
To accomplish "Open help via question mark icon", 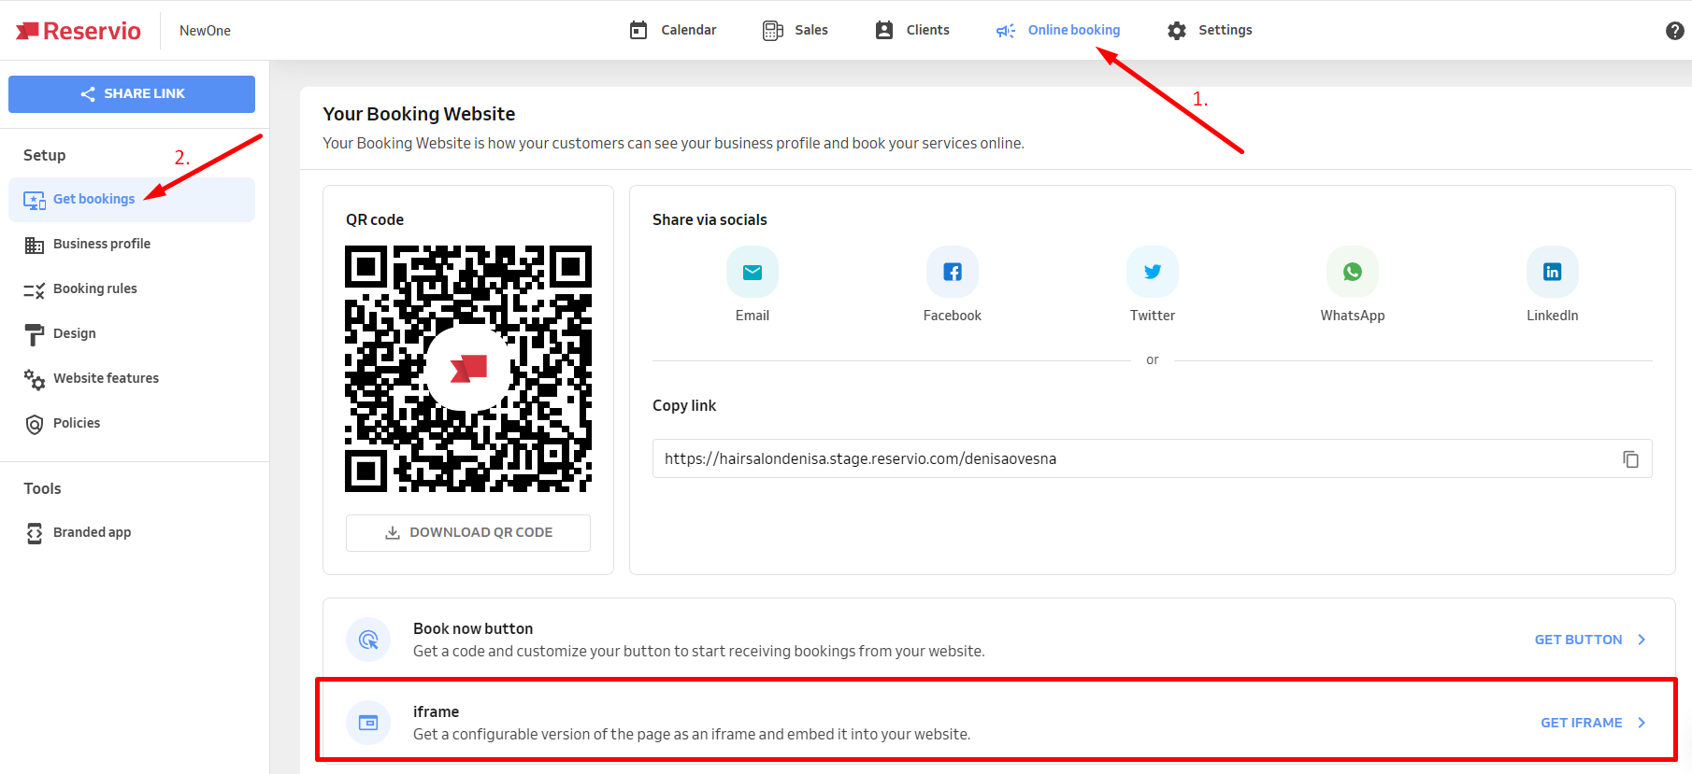I will click(1674, 31).
